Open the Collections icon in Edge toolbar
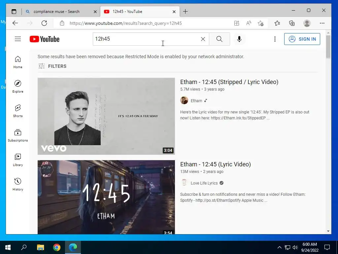338x254 pixels. [292, 23]
